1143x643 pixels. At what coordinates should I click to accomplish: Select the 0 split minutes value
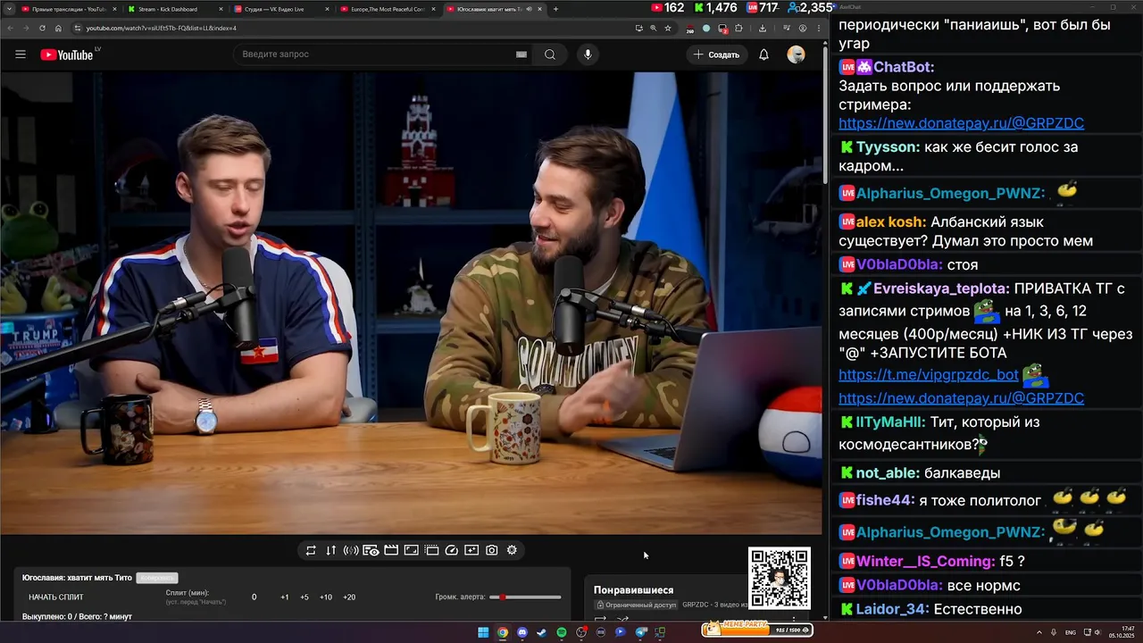point(254,597)
